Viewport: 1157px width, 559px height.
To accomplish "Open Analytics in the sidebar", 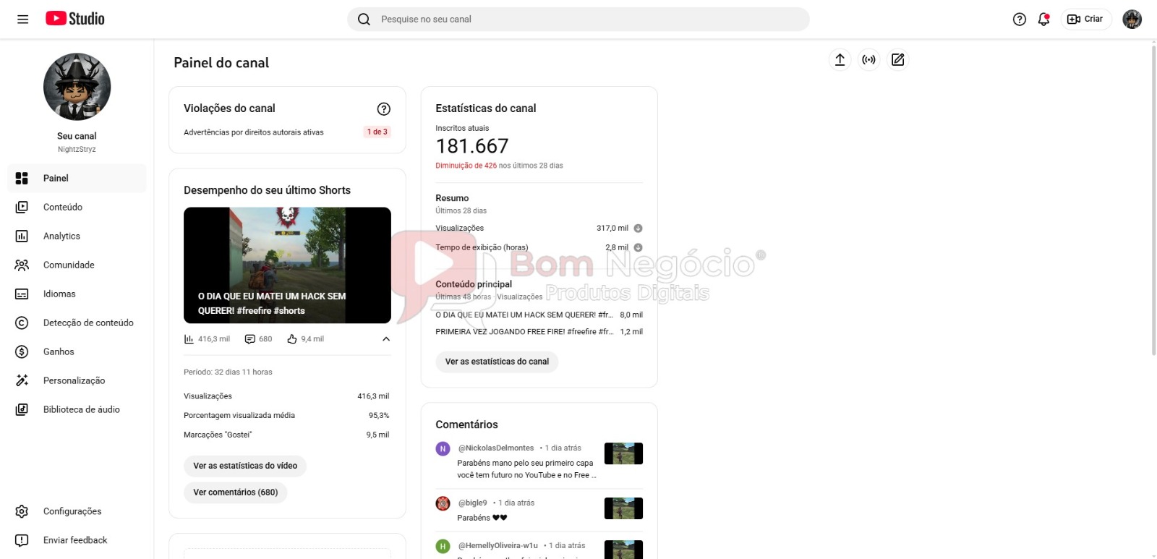I will (x=77, y=236).
